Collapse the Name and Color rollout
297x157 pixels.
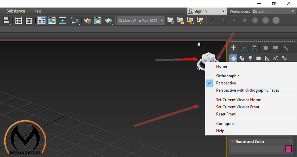[x=232, y=141]
